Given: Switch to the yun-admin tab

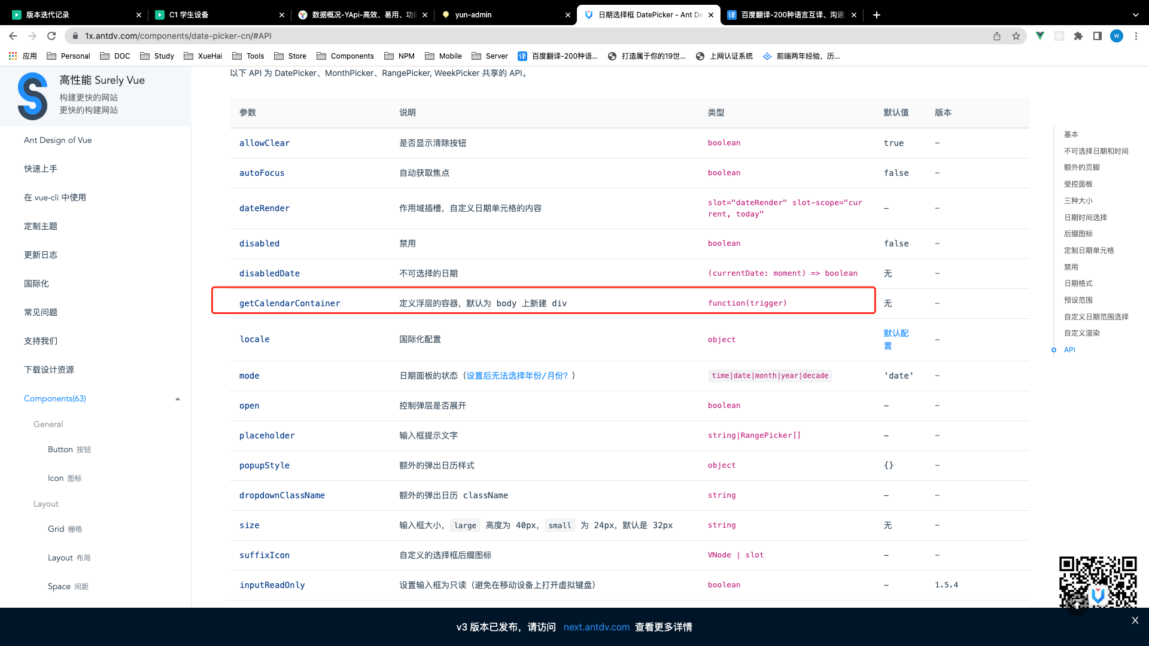Looking at the screenshot, I should pyautogui.click(x=473, y=15).
